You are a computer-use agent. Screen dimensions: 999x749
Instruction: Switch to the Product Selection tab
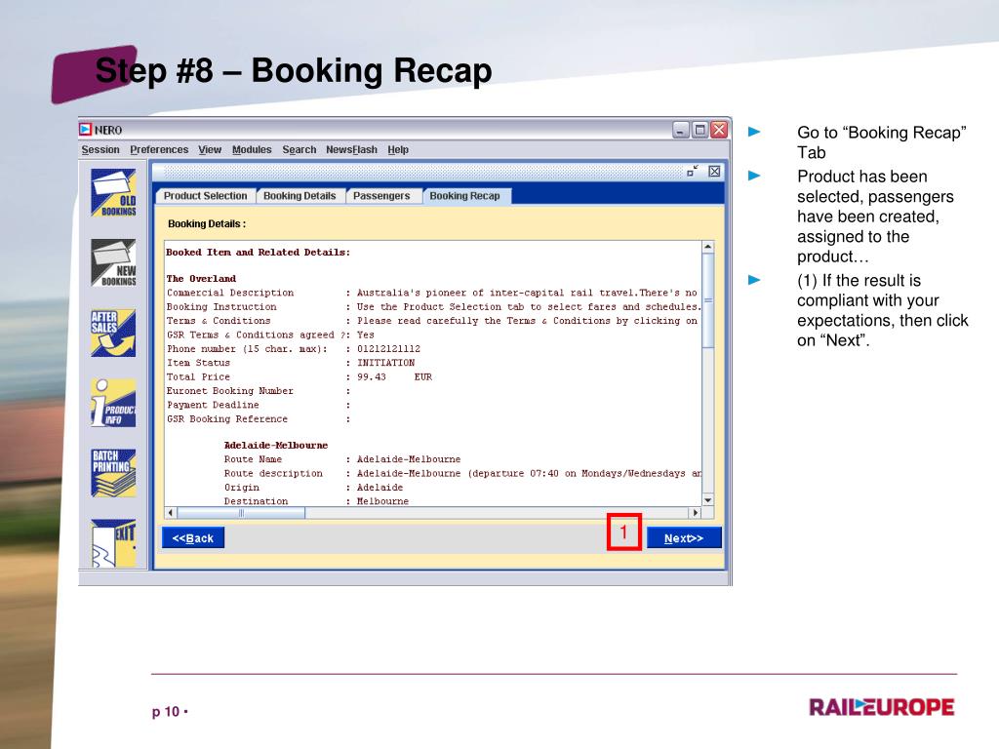(205, 195)
